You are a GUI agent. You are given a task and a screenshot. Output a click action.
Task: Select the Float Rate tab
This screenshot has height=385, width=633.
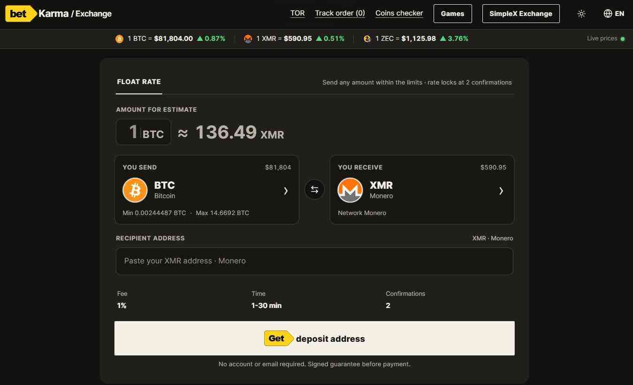(139, 82)
